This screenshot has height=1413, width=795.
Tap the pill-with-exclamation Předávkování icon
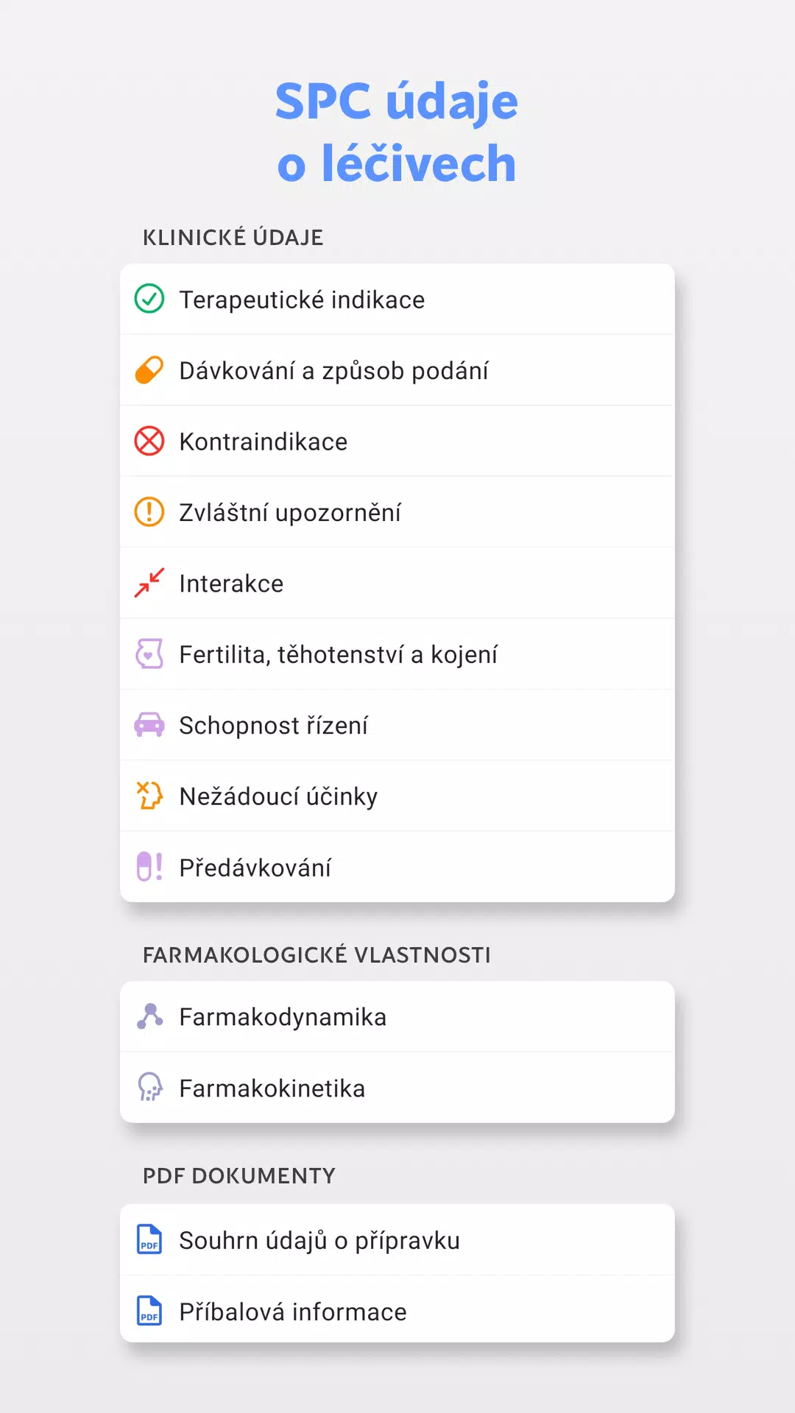(149, 866)
